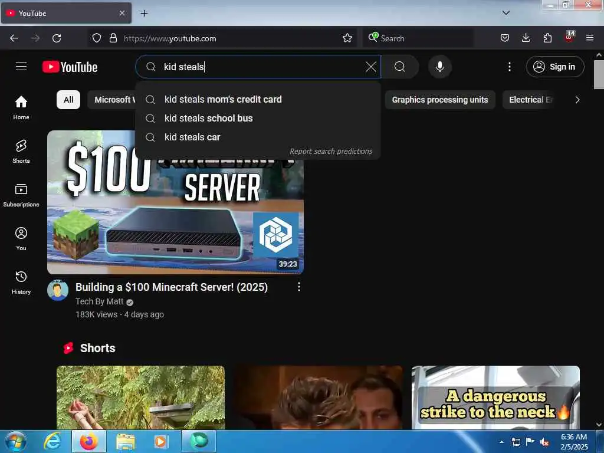
Task: Open Firefox downloads panel
Action: coord(526,38)
